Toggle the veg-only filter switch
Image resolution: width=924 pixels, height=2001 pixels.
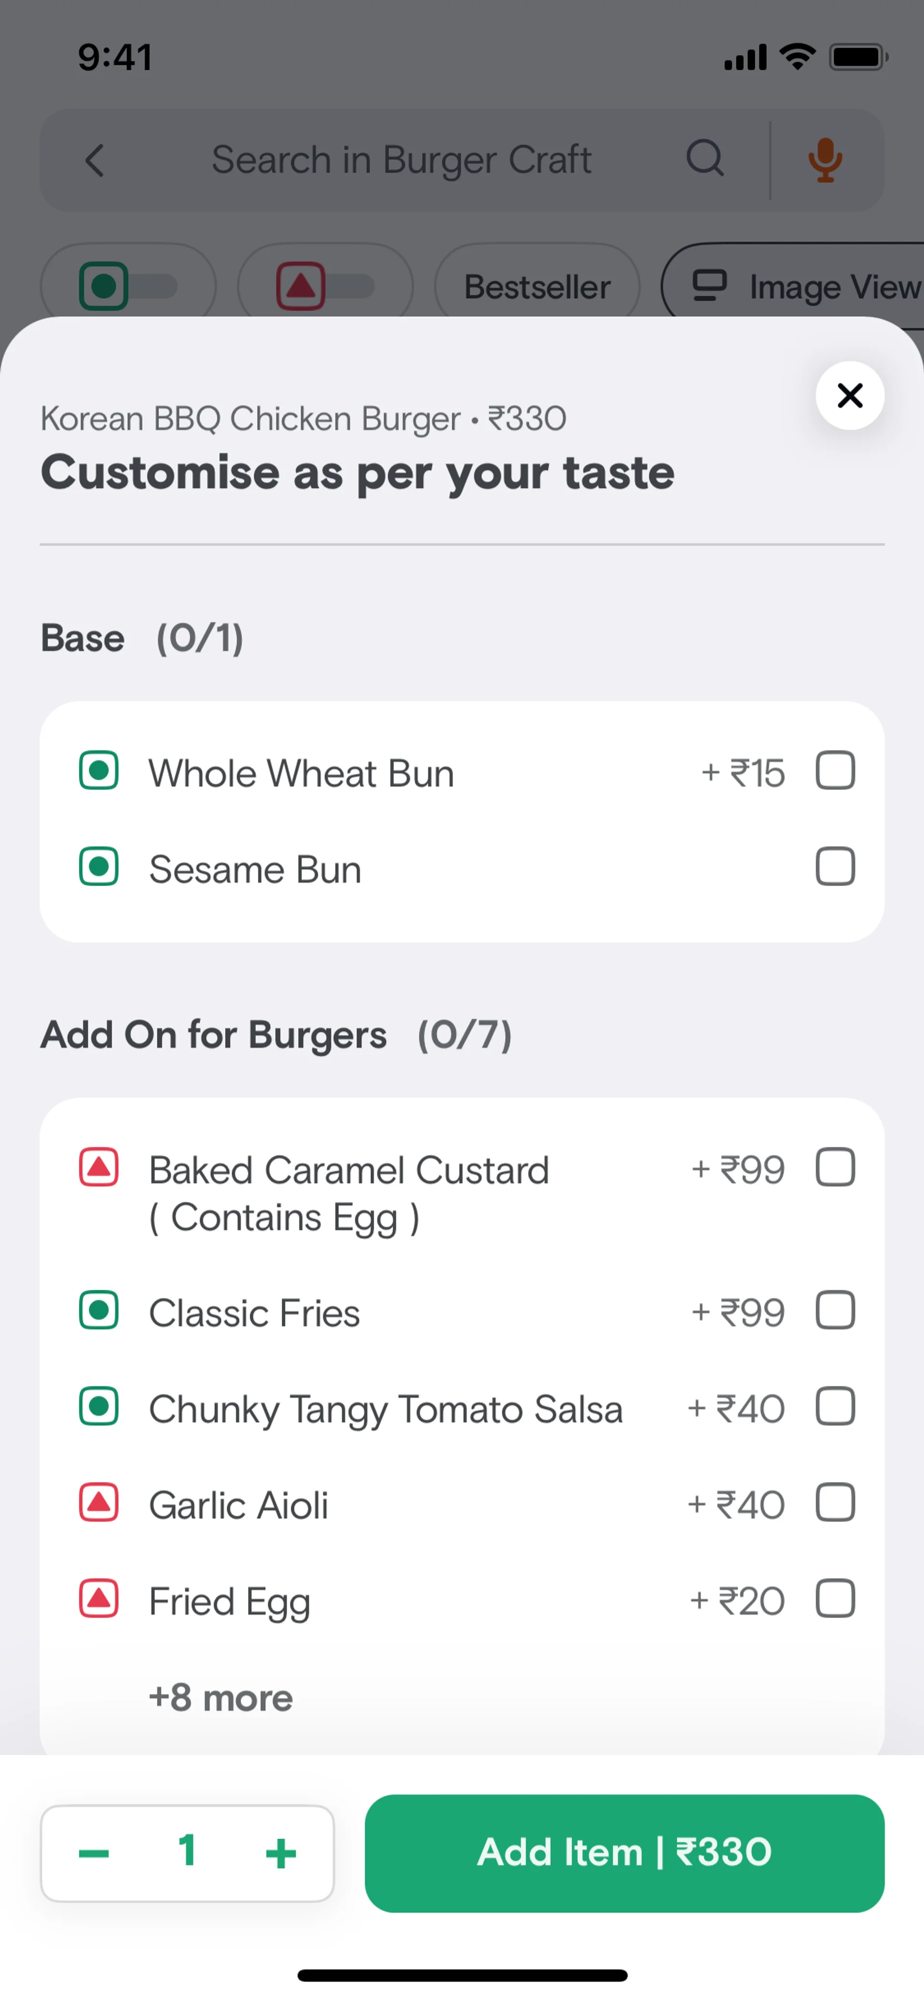(128, 286)
